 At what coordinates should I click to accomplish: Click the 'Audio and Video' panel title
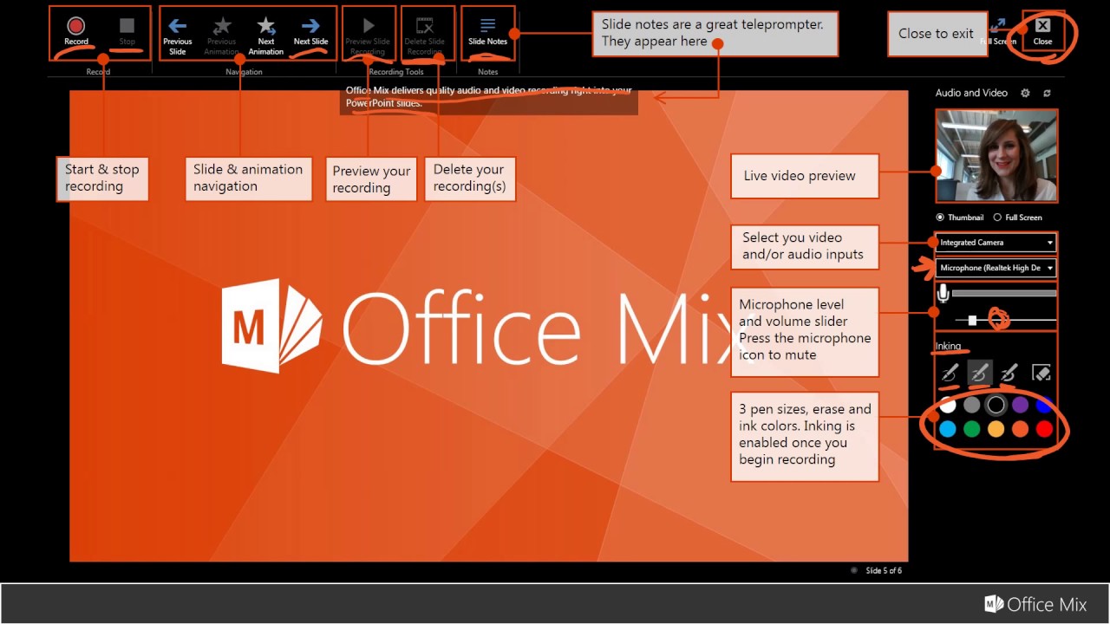point(971,93)
